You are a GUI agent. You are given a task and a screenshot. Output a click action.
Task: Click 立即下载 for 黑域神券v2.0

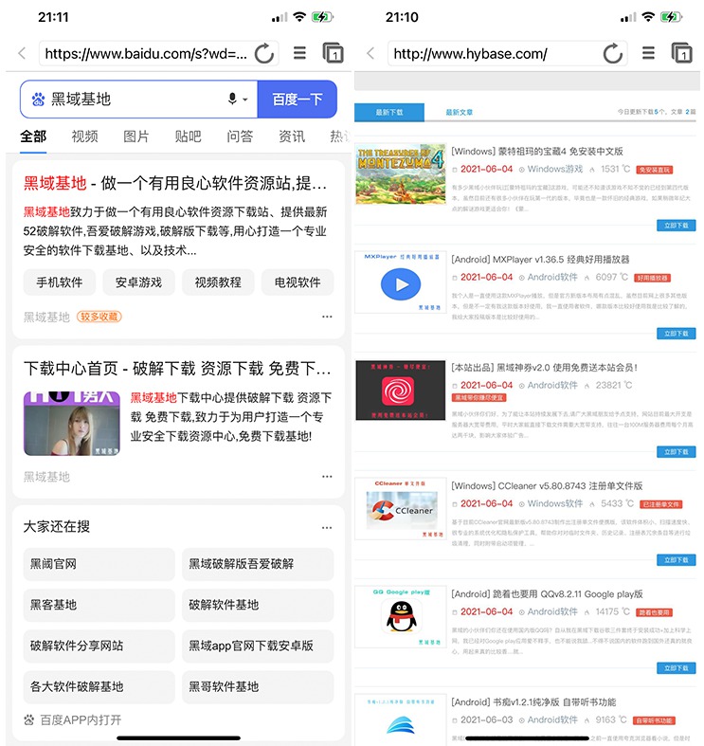pos(677,451)
